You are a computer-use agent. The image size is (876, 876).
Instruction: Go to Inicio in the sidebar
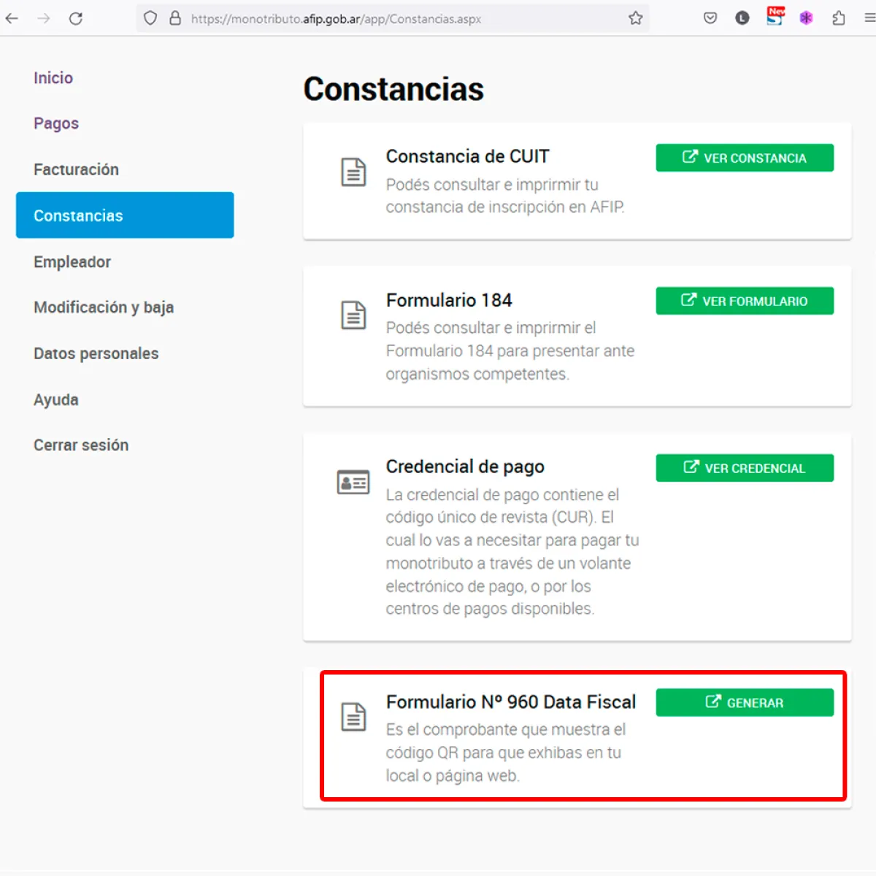point(53,78)
